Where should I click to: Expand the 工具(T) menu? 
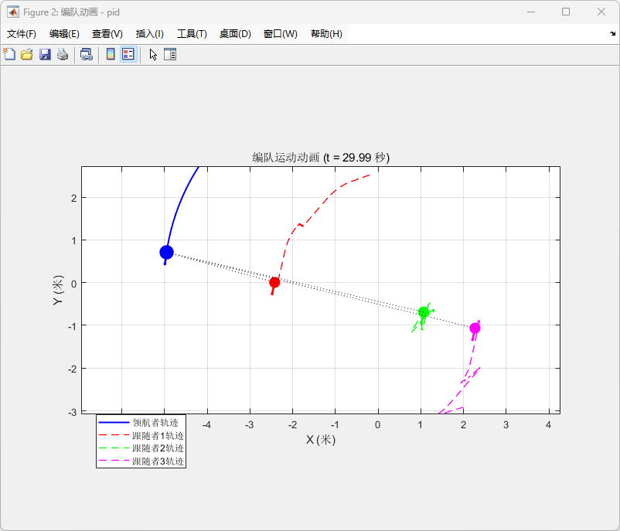(192, 34)
